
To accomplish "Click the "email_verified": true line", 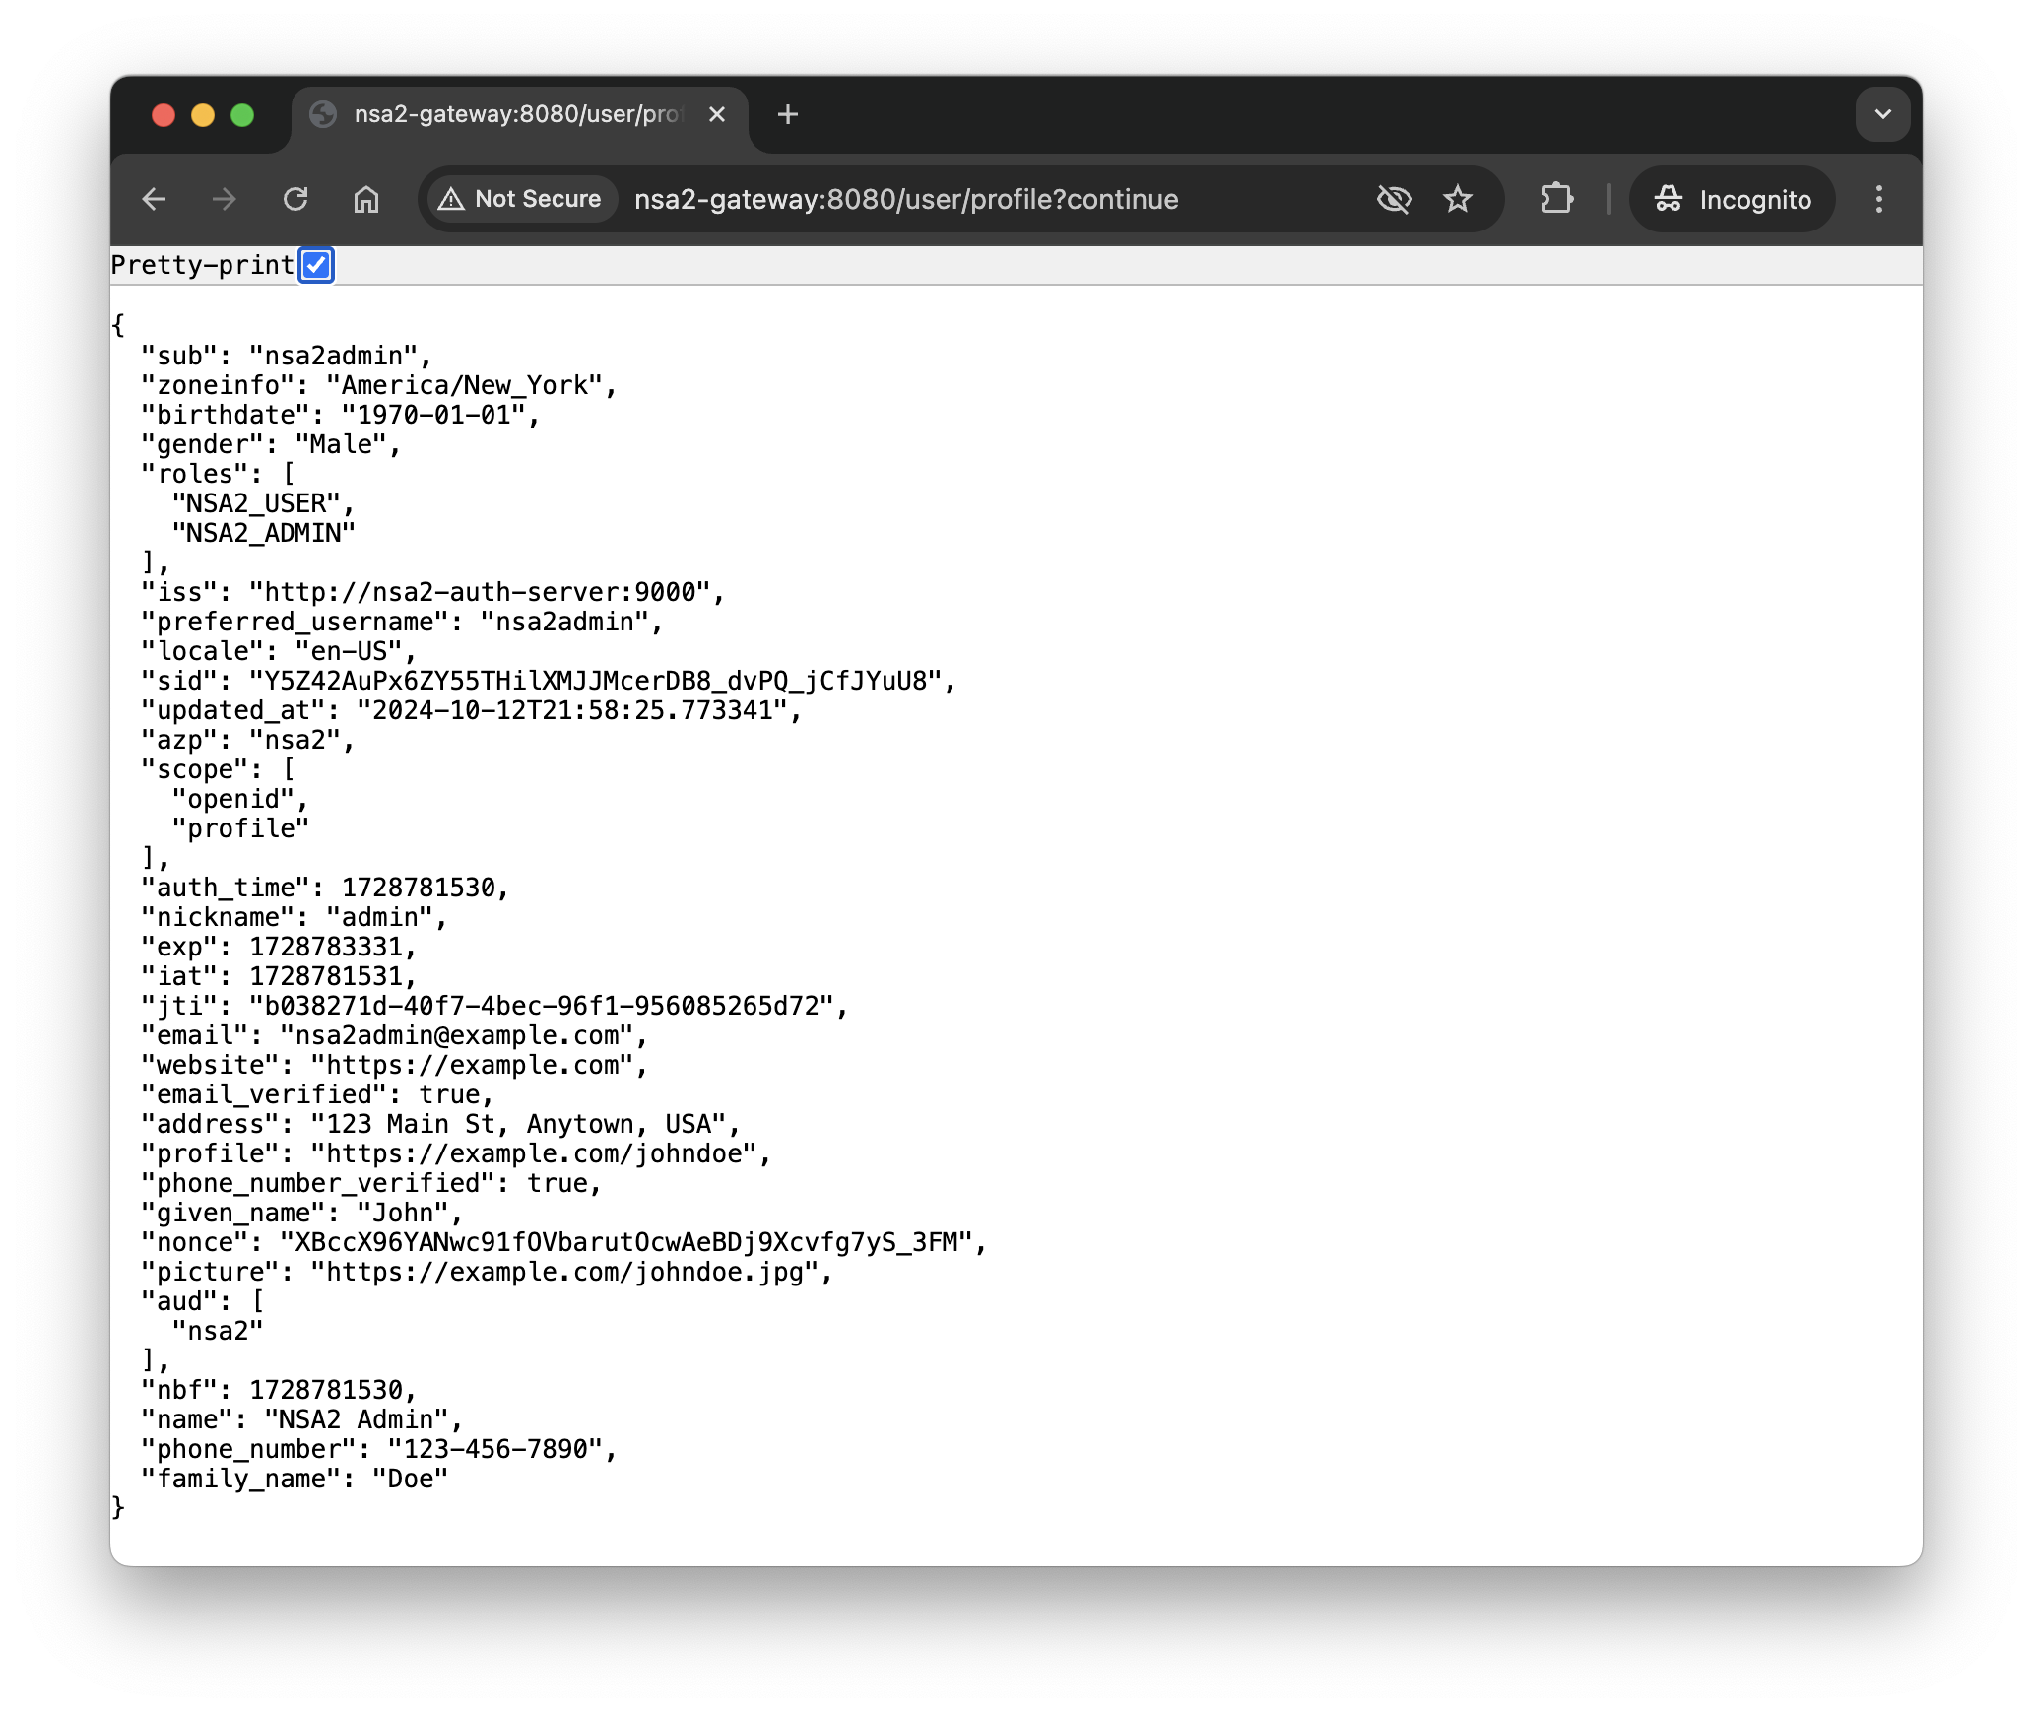I will [317, 1094].
